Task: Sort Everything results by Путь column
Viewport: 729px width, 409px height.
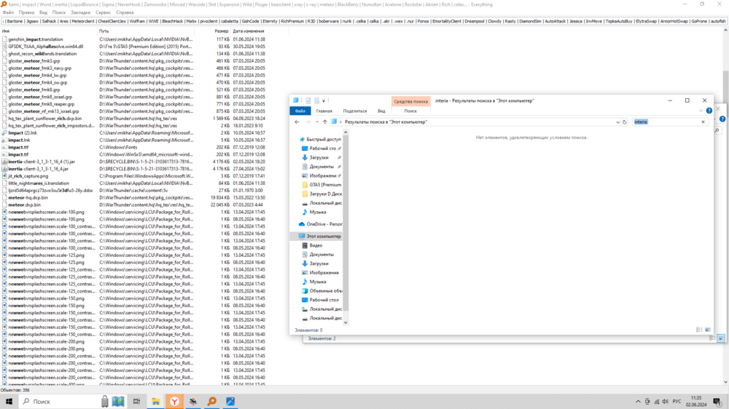Action: 146,31
